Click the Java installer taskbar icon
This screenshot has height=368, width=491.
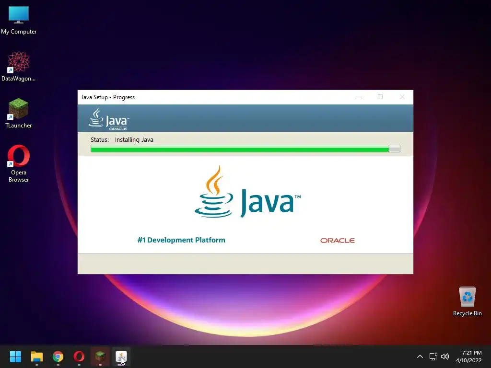[121, 356]
